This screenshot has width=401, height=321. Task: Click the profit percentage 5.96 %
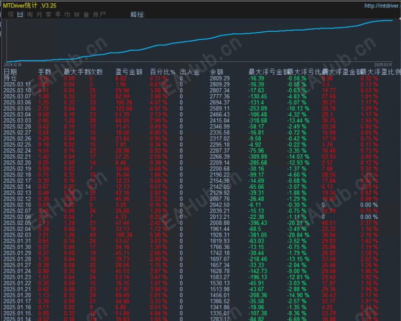159,235
